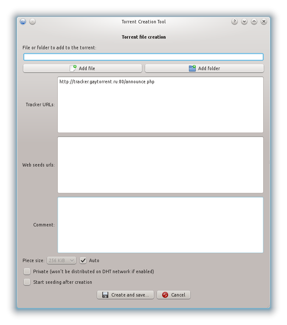
Task: Minimize window with the down chevron
Action: point(244,22)
